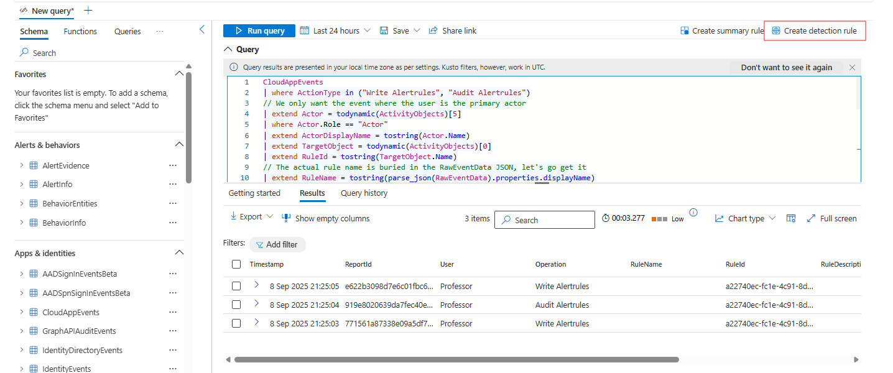Open a new query tab with plus icon
The width and height of the screenshot is (893, 373).
(88, 11)
